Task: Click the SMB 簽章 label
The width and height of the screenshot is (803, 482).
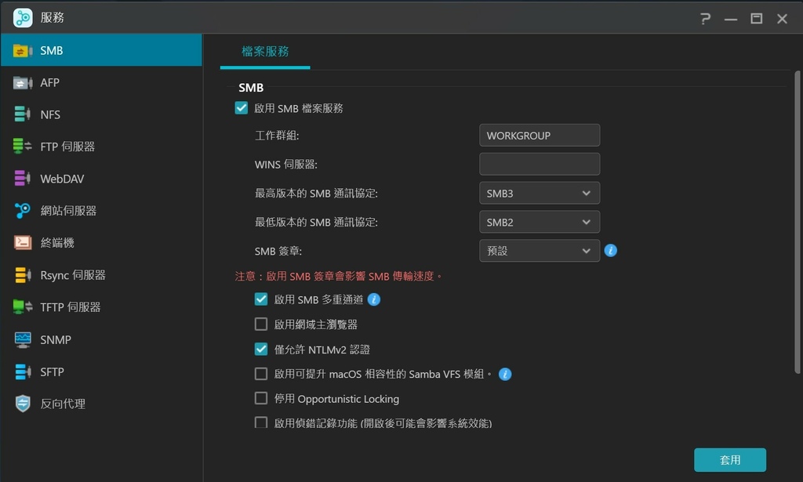Action: pos(278,252)
